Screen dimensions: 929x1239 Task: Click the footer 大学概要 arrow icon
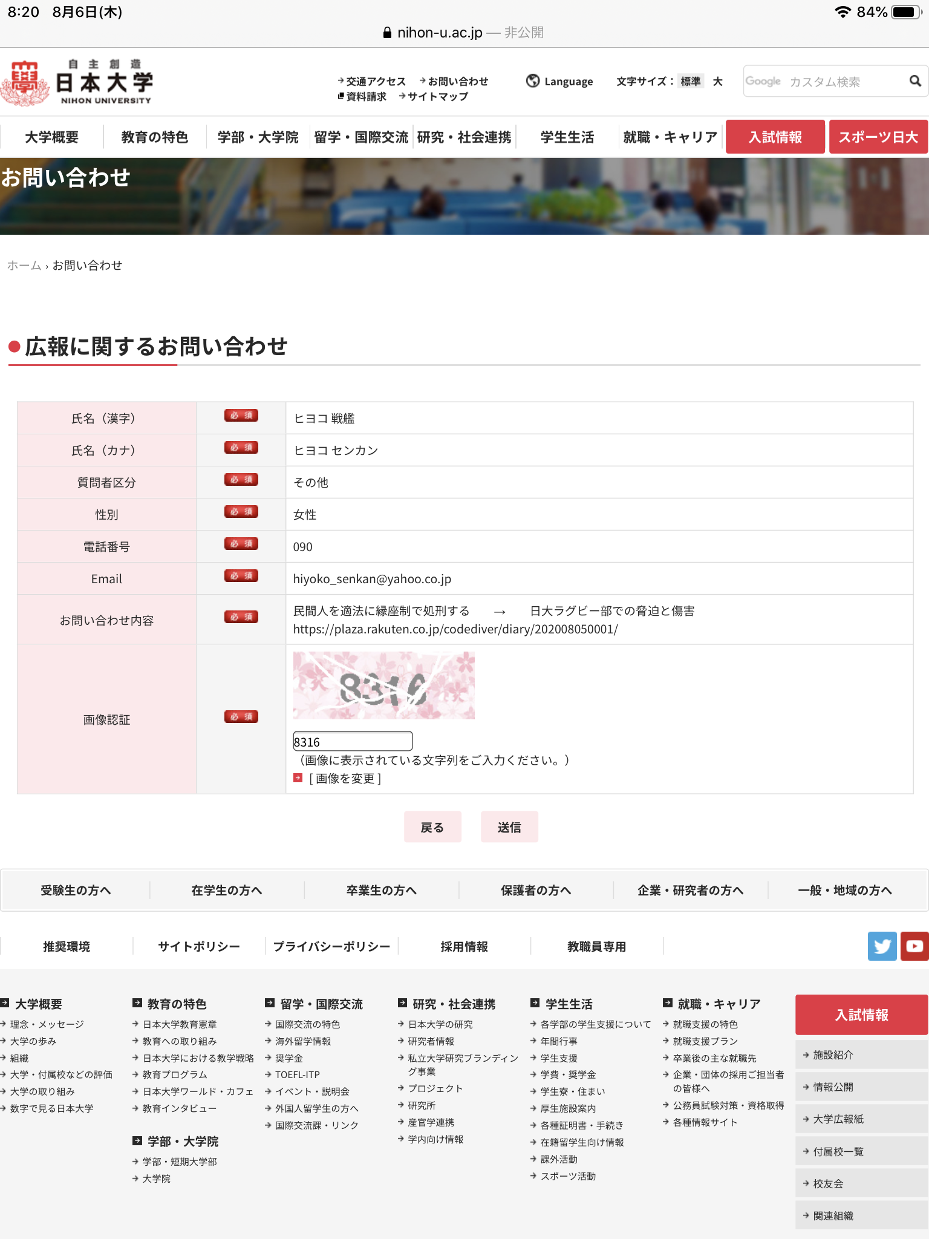coord(5,1003)
